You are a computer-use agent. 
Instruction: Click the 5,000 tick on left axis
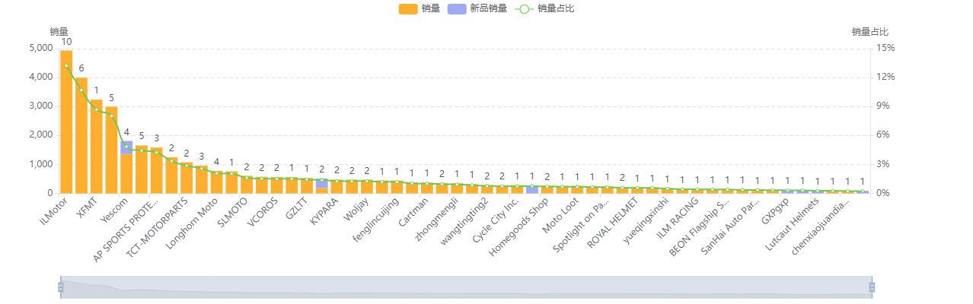pyautogui.click(x=40, y=48)
